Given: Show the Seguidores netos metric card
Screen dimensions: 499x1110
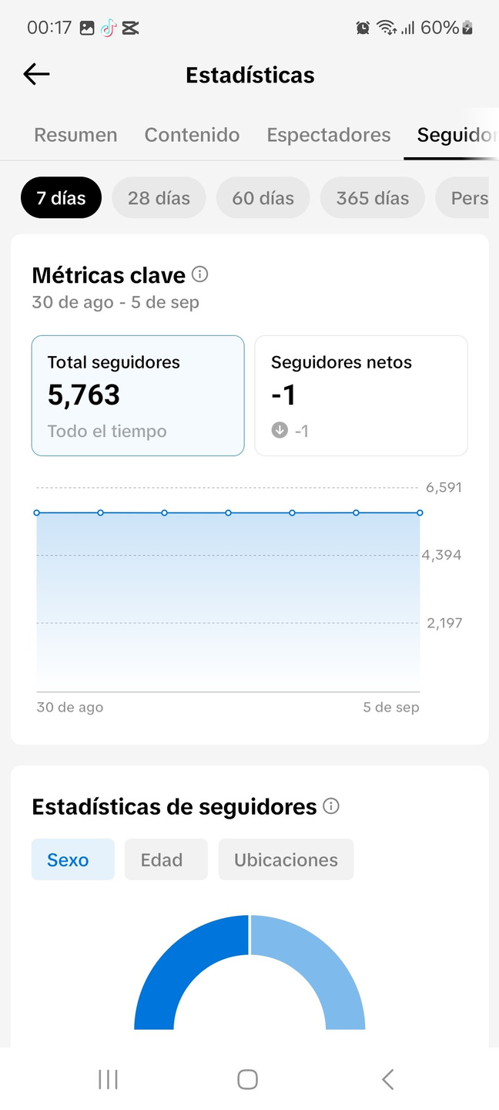Looking at the screenshot, I should [x=361, y=395].
